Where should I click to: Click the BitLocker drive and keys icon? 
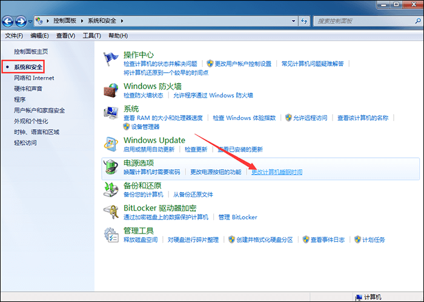(111, 212)
